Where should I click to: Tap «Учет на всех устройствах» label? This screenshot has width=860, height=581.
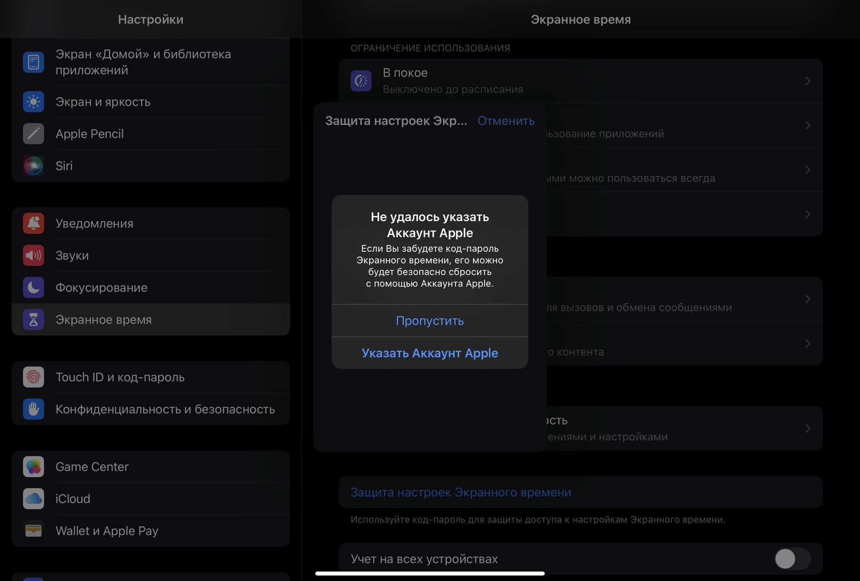point(424,559)
